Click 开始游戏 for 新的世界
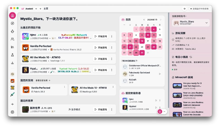The height and width of the screenshot is (127, 220). 101,110
